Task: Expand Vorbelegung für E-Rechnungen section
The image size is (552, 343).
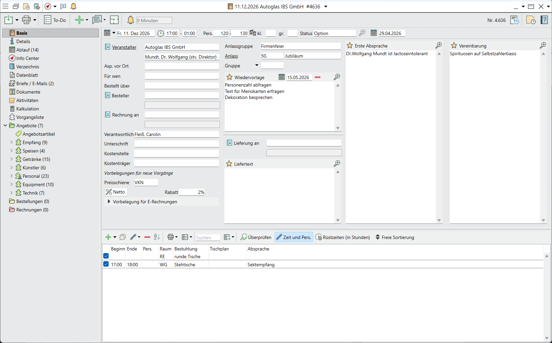Action: click(109, 202)
